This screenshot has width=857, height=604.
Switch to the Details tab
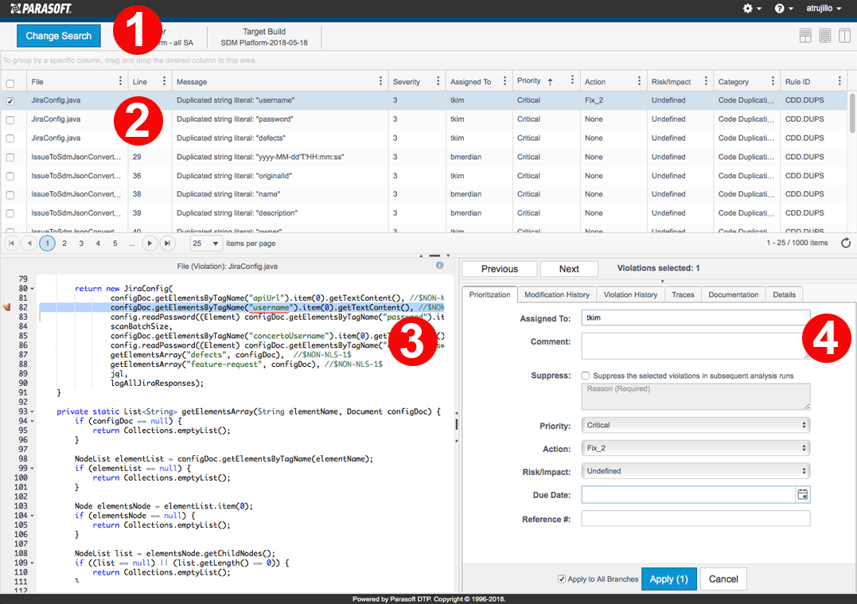[785, 294]
